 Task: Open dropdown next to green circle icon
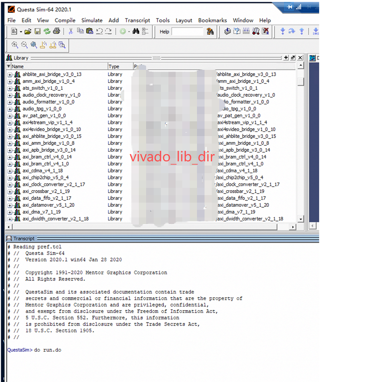[129, 32]
